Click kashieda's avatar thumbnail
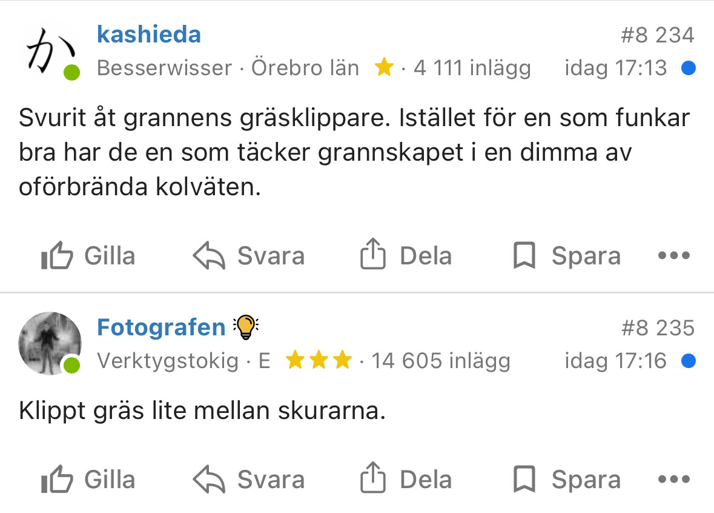The width and height of the screenshot is (714, 513). tap(50, 52)
